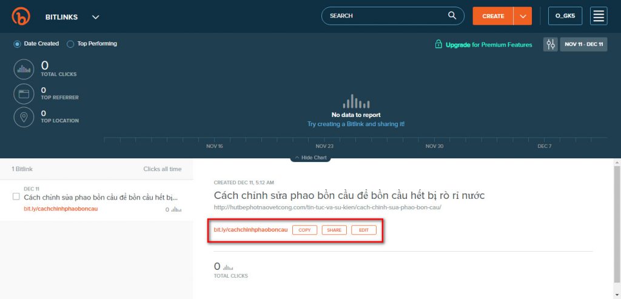
Task: Click the small chart icon beside total clicks 0
Action: click(x=229, y=267)
